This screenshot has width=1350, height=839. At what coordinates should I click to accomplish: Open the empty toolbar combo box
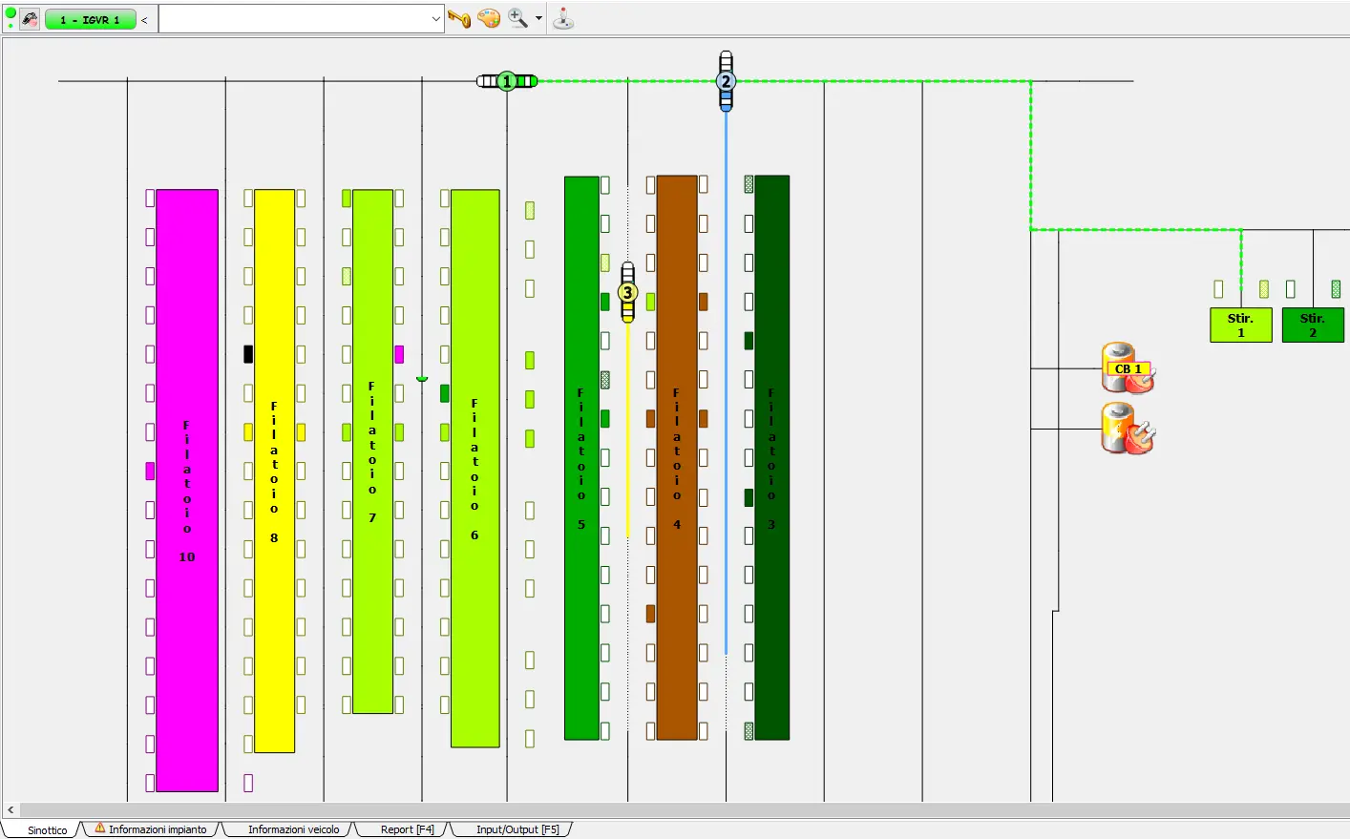tap(301, 19)
